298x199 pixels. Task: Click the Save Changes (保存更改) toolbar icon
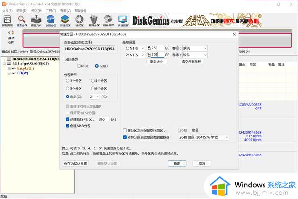click(7, 21)
